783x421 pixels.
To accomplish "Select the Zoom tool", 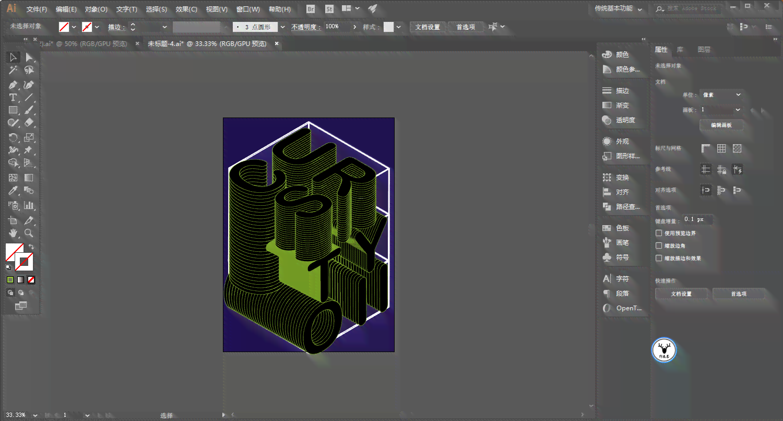I will pos(29,233).
